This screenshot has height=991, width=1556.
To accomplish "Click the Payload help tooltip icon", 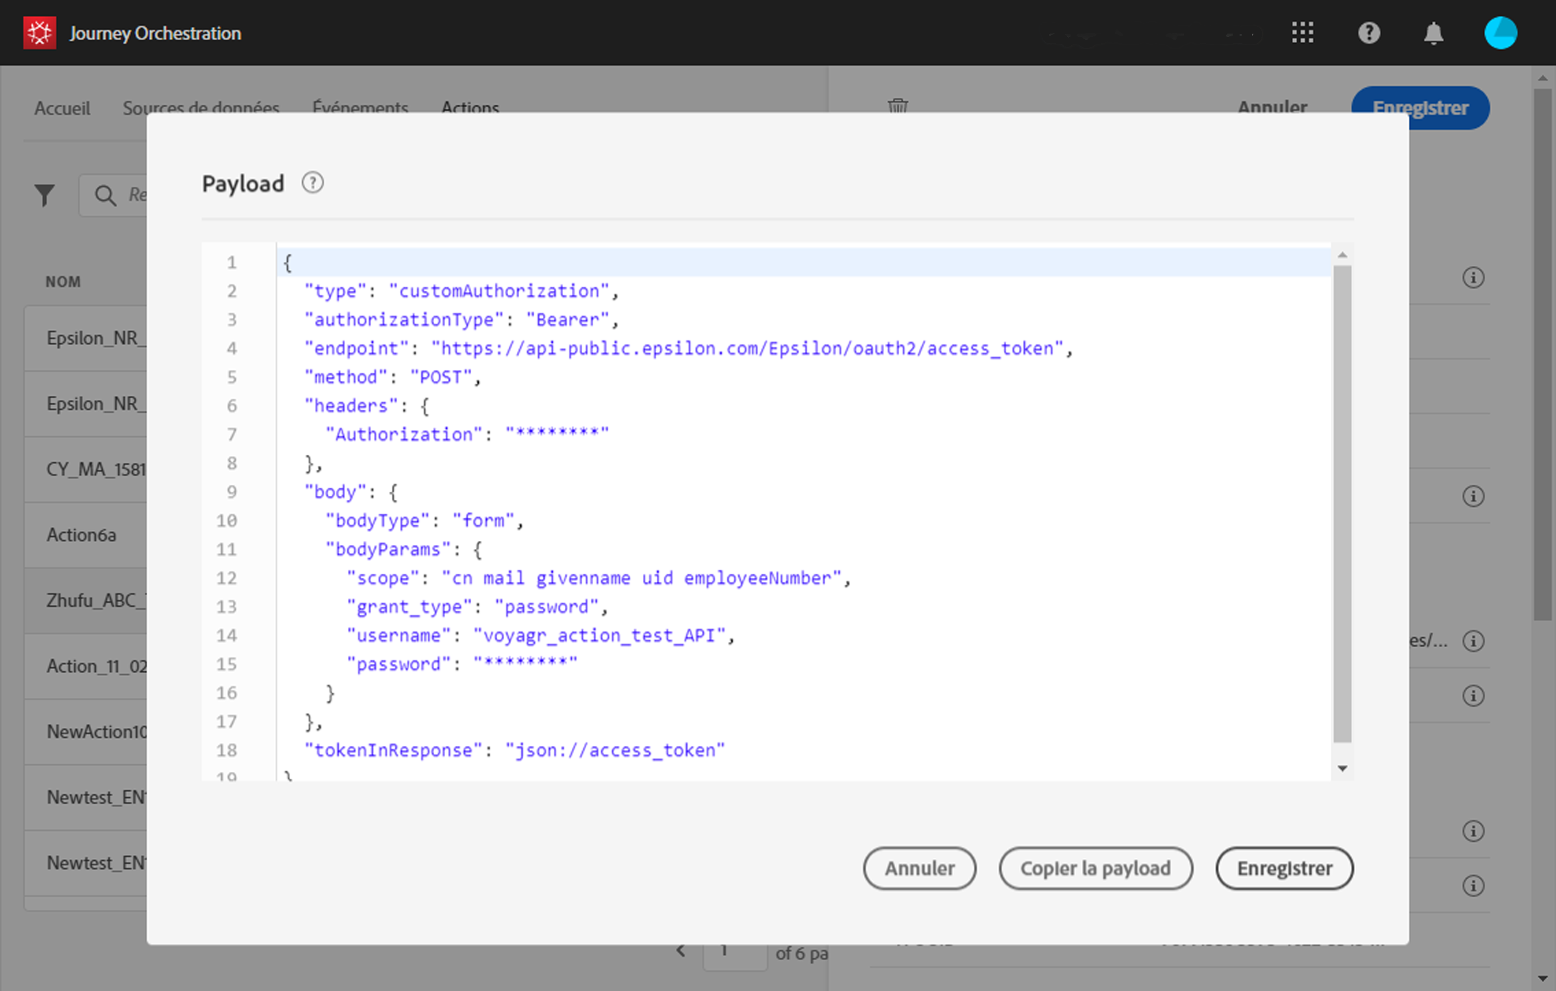I will point(312,183).
